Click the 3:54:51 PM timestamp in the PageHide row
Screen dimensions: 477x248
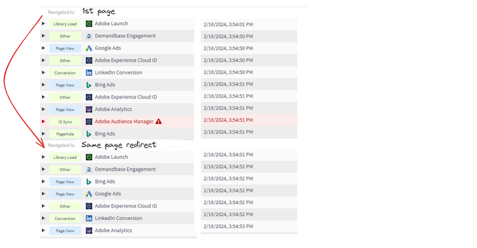click(228, 132)
